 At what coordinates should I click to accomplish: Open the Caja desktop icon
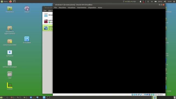coord(10,75)
